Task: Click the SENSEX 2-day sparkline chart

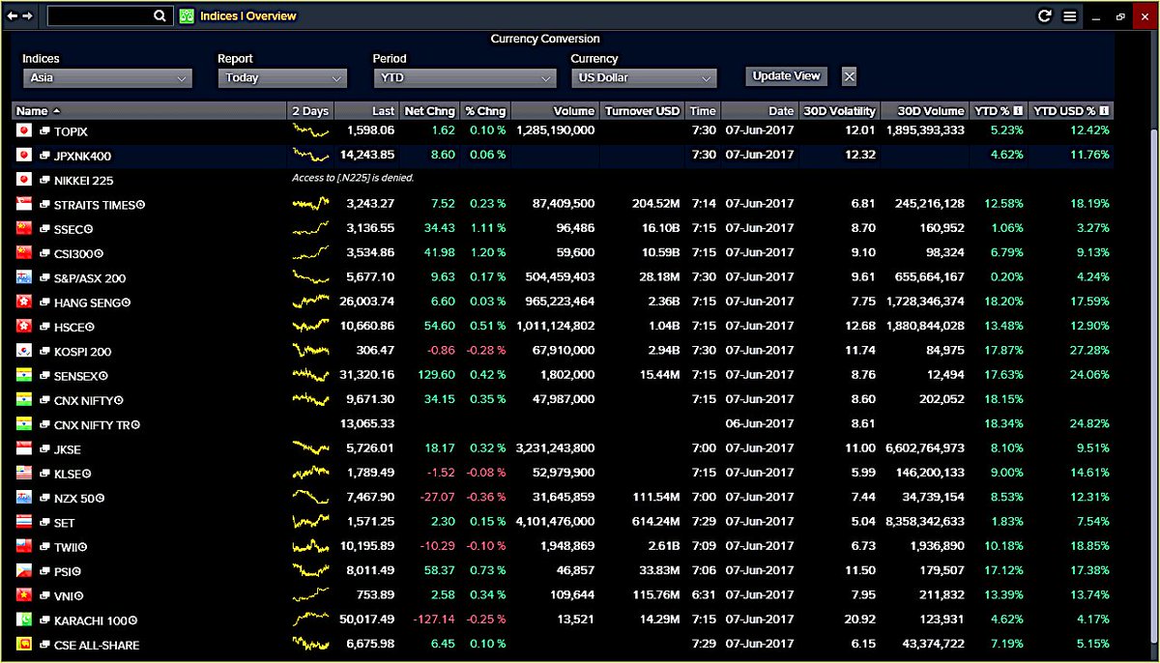Action: pyautogui.click(x=310, y=375)
